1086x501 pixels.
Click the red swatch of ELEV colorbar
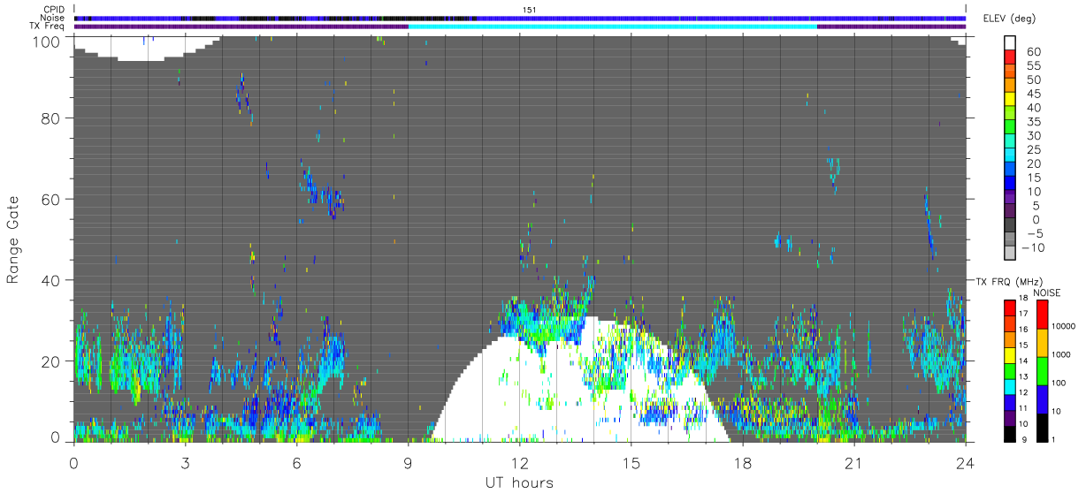click(1009, 57)
